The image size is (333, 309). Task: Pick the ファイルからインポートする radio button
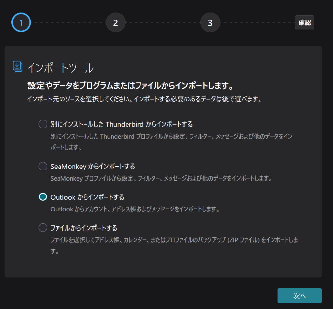[43, 228]
